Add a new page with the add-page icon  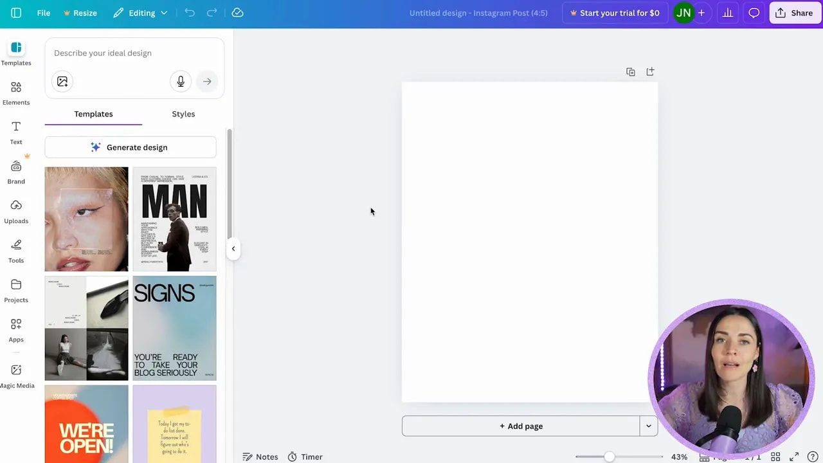[x=649, y=71]
